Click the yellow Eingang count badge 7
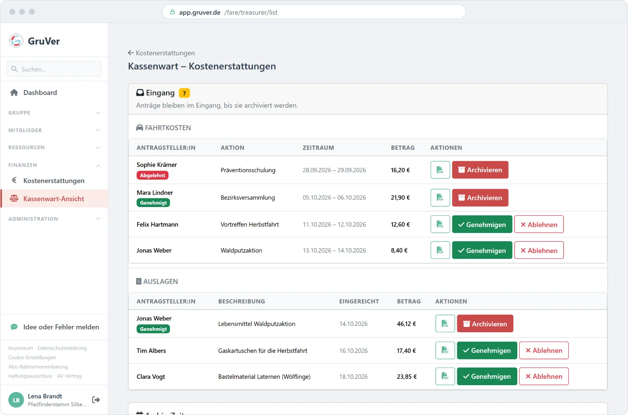The height and width of the screenshot is (415, 628). [184, 93]
